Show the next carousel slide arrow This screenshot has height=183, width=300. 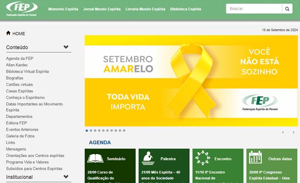294,132
